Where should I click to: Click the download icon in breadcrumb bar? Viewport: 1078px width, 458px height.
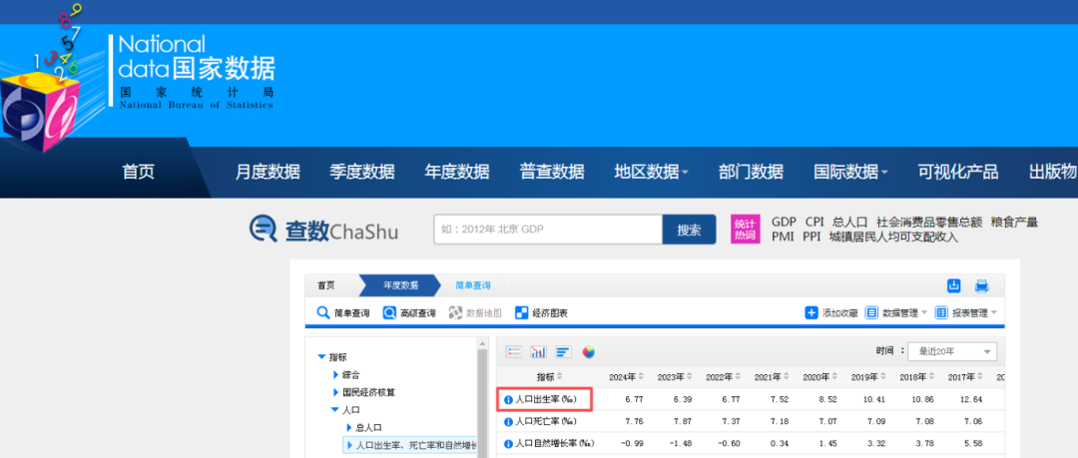(x=953, y=285)
